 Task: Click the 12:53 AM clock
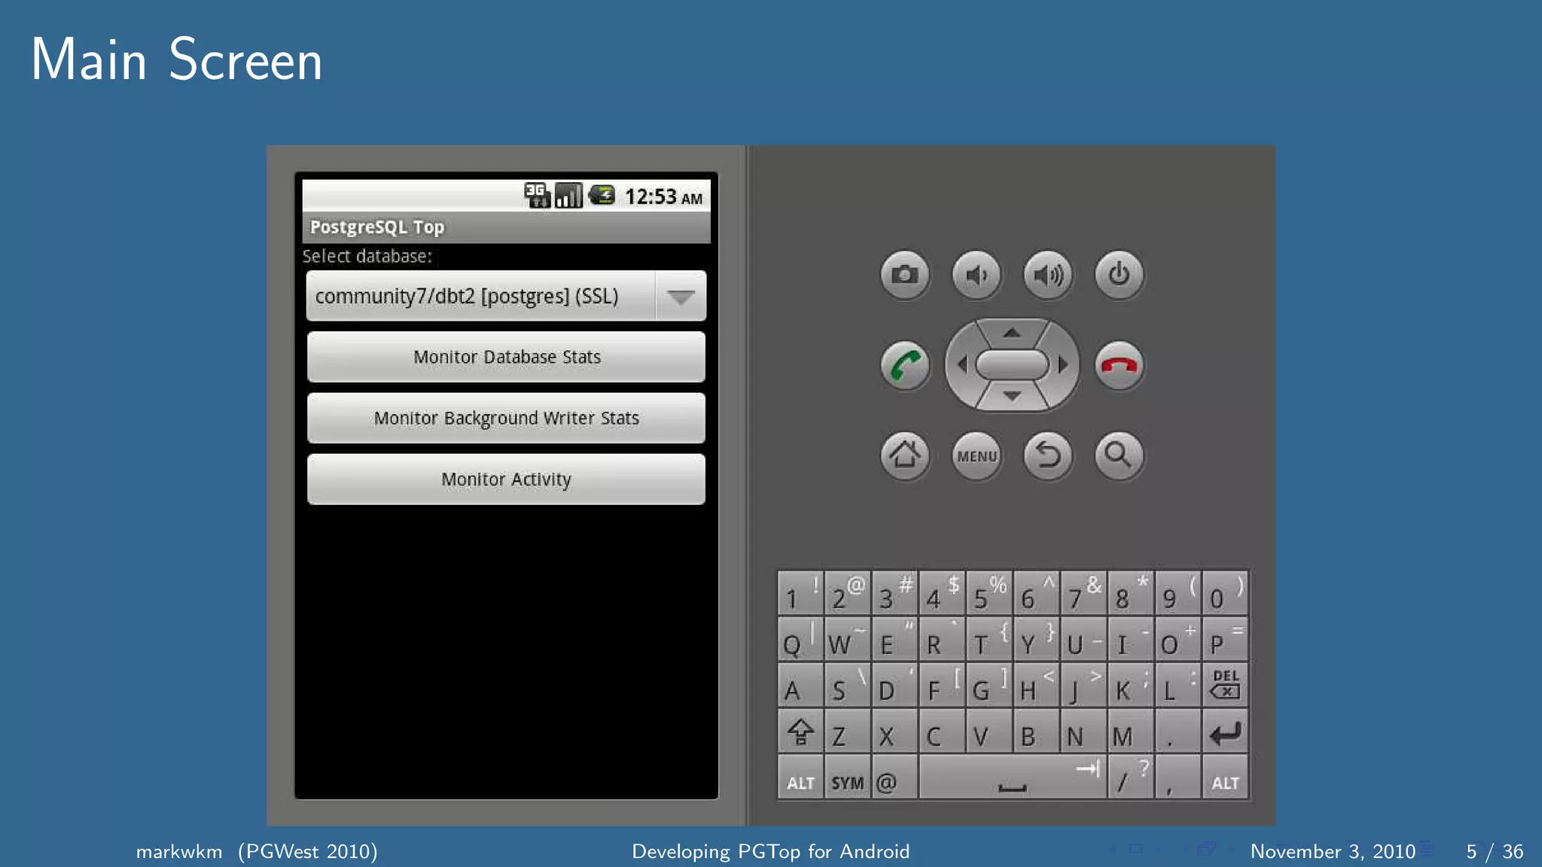coord(663,196)
